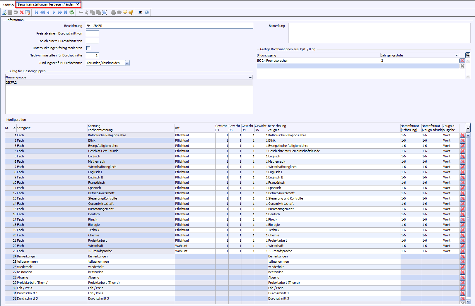This screenshot has height=306, width=475.
Task: Toggle sort arrow on Klassengruppe header
Action: 250,77
